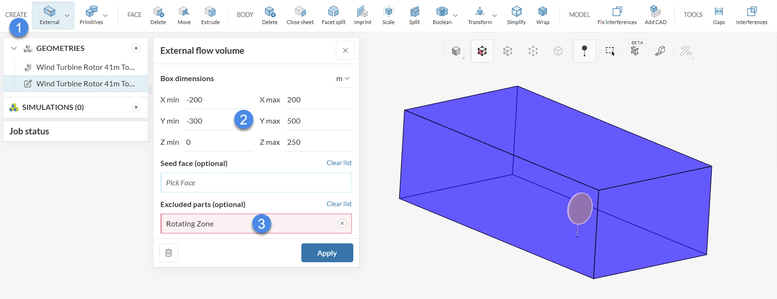Screen dimensions: 777x299
Task: Enable the shaded-with-edges view mode
Action: 482,51
